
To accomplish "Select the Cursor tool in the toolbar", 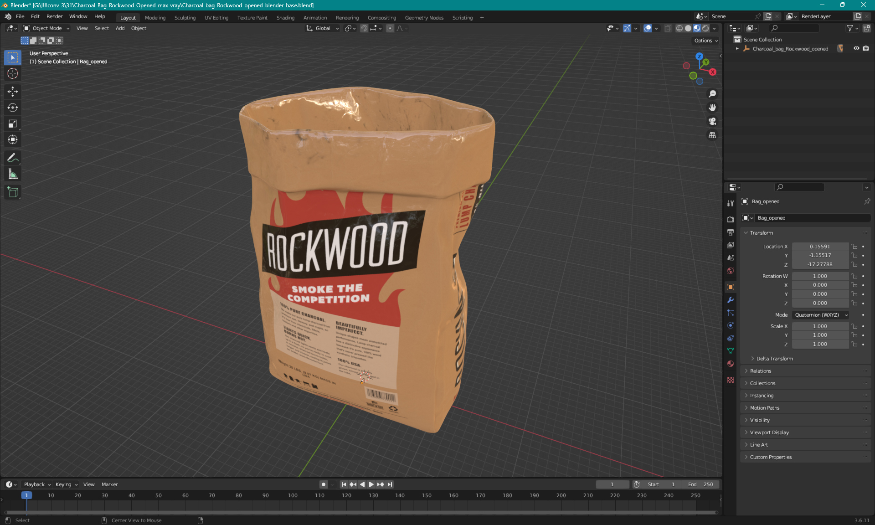I will (13, 73).
